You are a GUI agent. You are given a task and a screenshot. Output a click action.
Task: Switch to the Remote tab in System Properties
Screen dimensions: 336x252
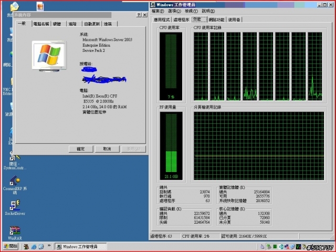point(109,24)
